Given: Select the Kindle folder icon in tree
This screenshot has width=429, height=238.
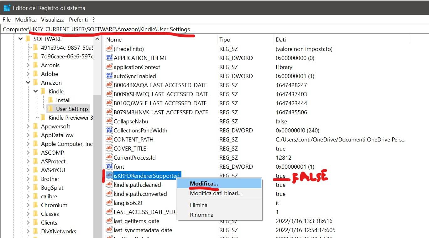Looking at the screenshot, I should pos(43,92).
